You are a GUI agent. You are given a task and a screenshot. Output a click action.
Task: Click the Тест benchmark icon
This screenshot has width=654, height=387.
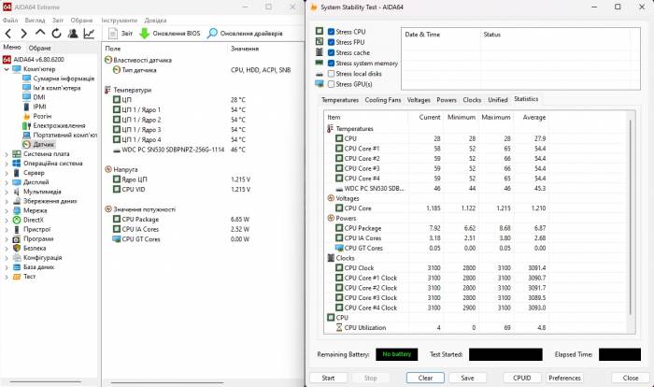pyautogui.click(x=17, y=277)
